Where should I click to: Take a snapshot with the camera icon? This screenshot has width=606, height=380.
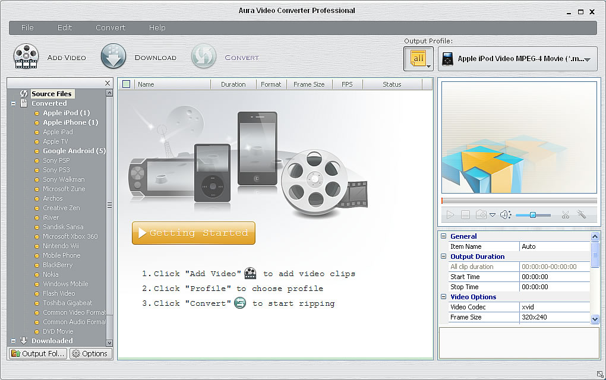click(481, 214)
